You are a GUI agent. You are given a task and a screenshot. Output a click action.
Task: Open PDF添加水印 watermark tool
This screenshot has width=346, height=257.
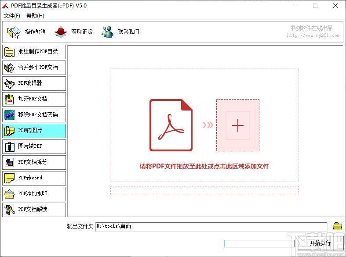(x=34, y=194)
